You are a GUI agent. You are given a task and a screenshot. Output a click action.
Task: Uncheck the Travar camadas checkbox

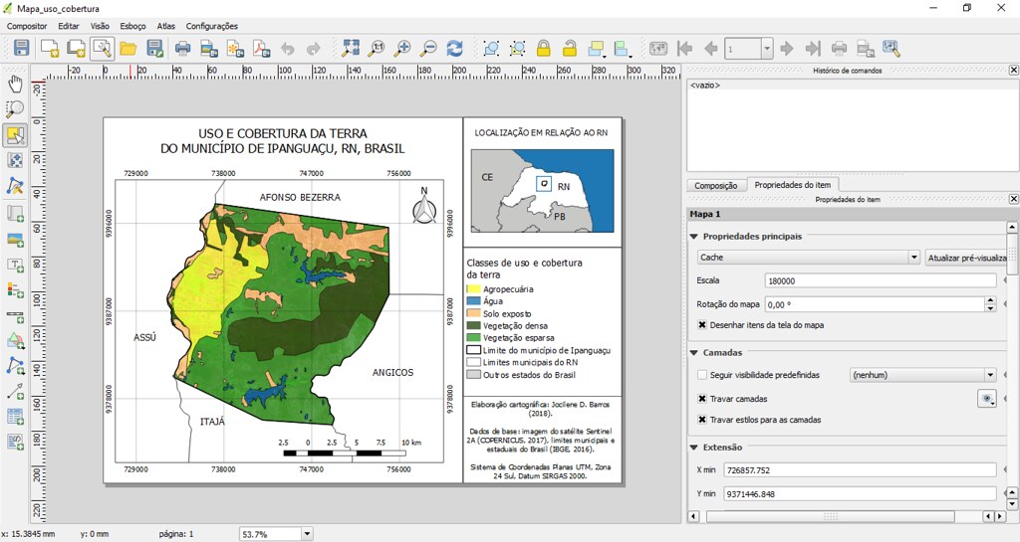(702, 399)
